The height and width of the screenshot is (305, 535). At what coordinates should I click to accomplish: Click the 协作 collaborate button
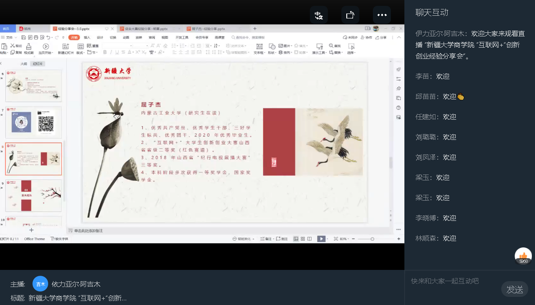coord(367,37)
